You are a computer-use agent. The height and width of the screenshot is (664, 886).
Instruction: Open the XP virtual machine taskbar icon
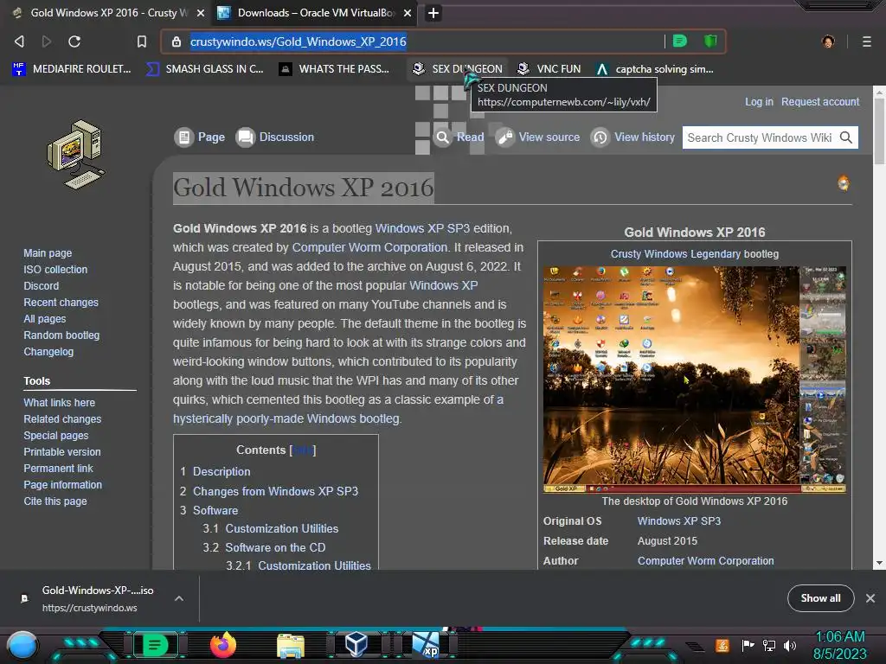[426, 645]
